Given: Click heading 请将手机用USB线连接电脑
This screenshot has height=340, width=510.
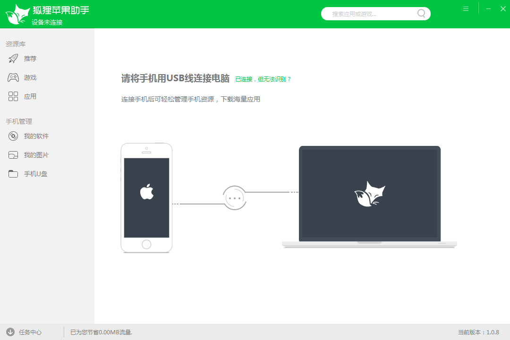Looking at the screenshot, I should coord(175,78).
